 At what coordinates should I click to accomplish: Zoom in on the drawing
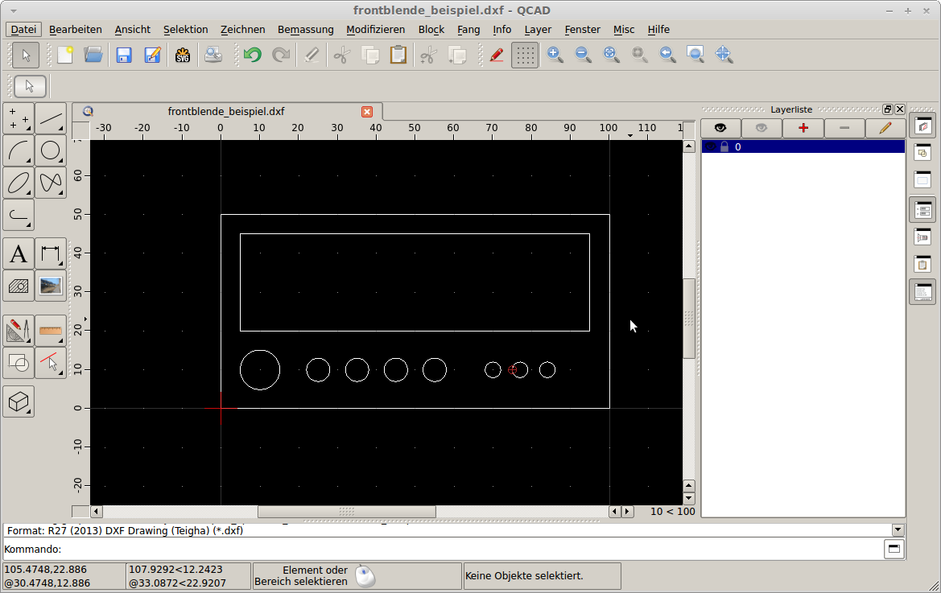[x=555, y=56]
